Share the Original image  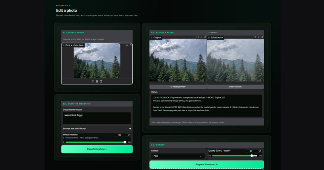[x=205, y=37]
